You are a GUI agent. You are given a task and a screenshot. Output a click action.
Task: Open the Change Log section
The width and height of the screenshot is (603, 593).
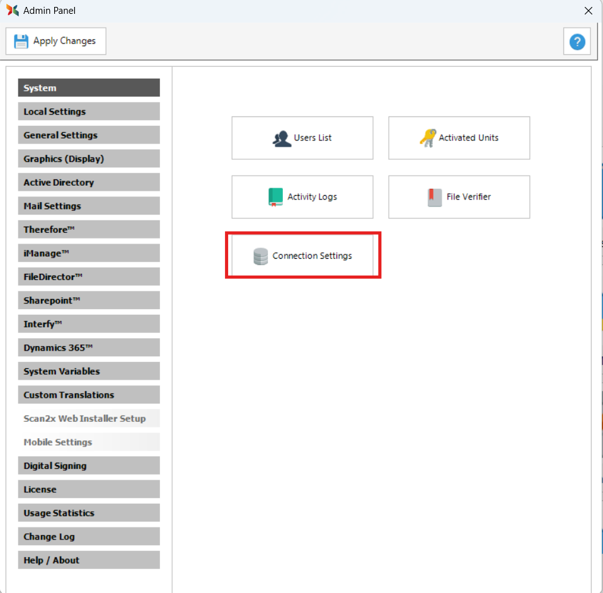tap(89, 536)
